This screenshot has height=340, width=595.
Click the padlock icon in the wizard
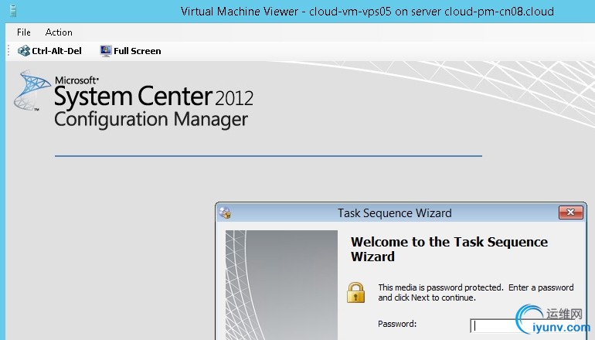(355, 293)
